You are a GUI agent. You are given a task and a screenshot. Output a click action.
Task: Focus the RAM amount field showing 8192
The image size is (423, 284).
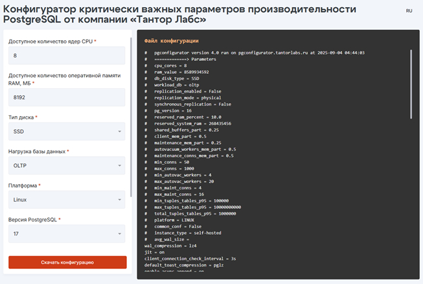(x=67, y=97)
